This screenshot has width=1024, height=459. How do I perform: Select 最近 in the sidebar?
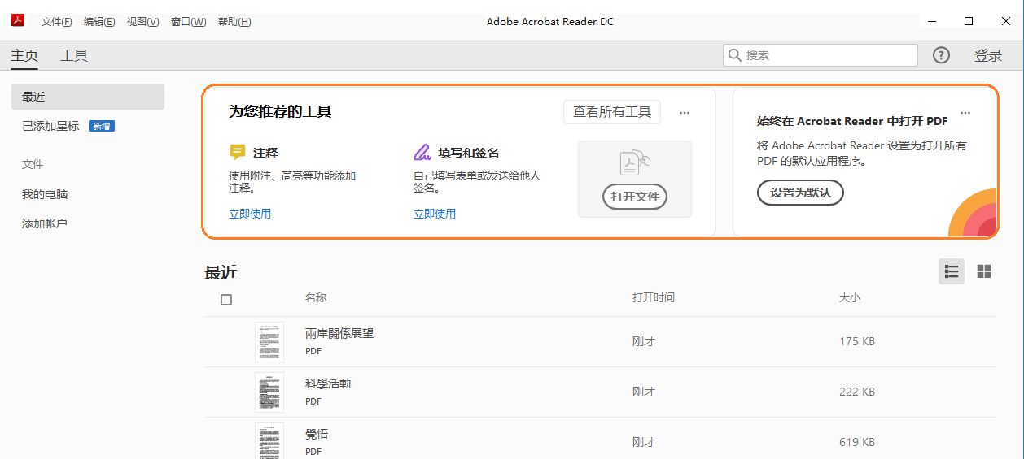tap(88, 97)
